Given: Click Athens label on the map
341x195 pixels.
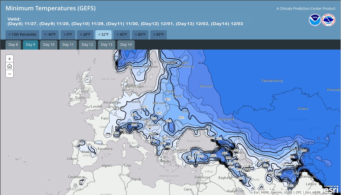Looking at the screenshot, I should coord(166,162).
